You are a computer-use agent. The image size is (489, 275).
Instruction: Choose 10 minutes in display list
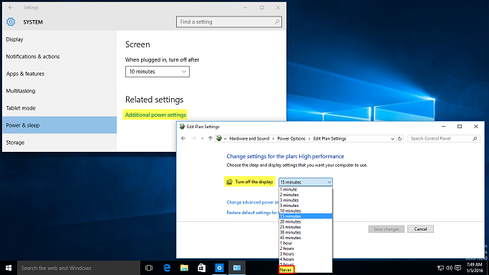pyautogui.click(x=306, y=211)
